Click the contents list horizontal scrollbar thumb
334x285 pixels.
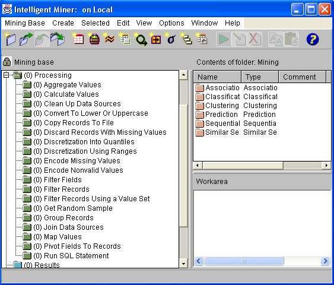(243, 165)
